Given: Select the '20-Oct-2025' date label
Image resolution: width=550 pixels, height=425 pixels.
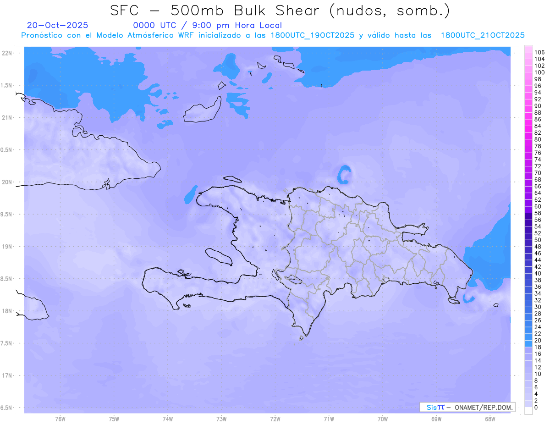Looking at the screenshot, I should pyautogui.click(x=57, y=25).
